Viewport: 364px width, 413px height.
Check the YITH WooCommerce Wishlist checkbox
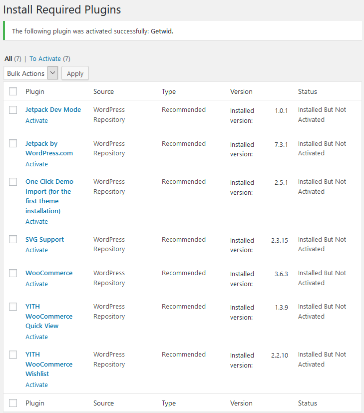click(x=13, y=355)
